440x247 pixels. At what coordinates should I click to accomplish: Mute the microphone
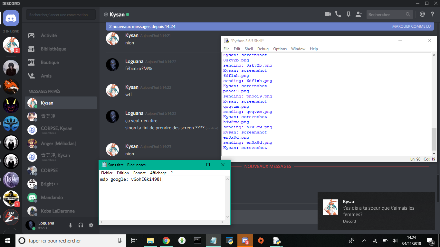(71, 225)
